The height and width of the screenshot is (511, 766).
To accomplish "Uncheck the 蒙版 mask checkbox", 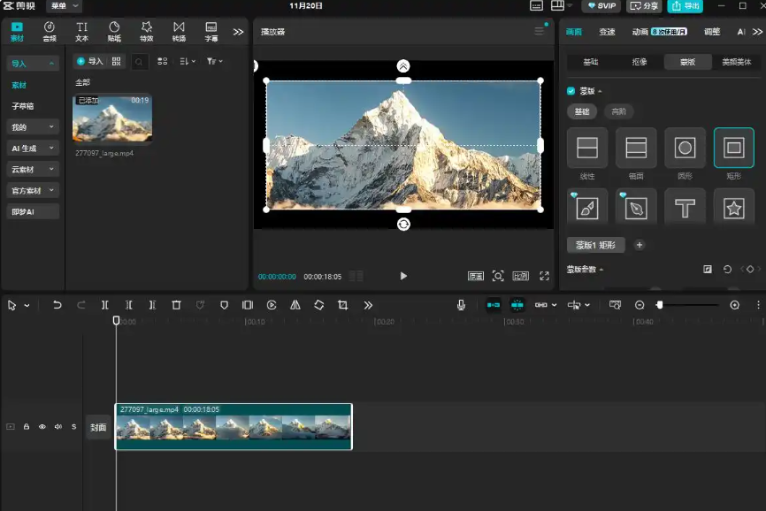I will [571, 91].
